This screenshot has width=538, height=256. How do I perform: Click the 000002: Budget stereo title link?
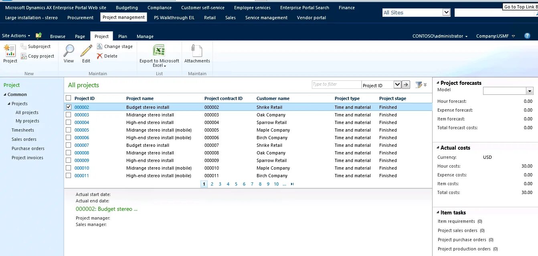(107, 209)
